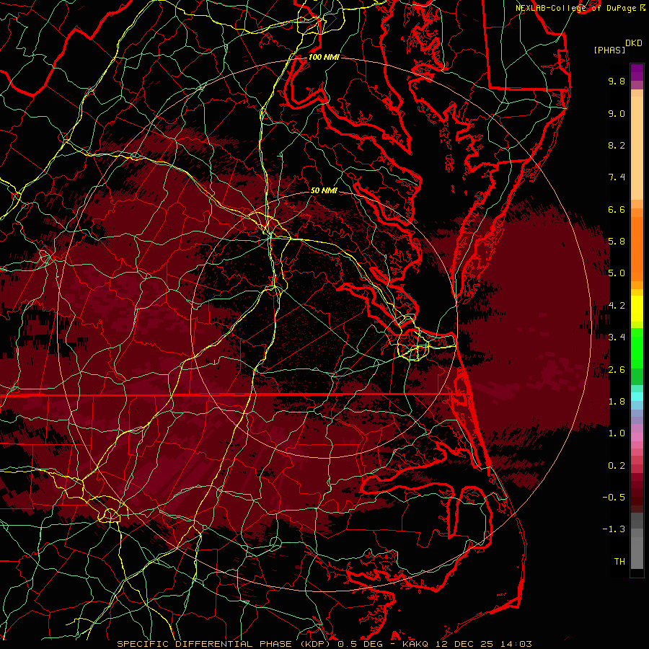Click the 1.8 scale value
This screenshot has width=649, height=649.
(617, 402)
